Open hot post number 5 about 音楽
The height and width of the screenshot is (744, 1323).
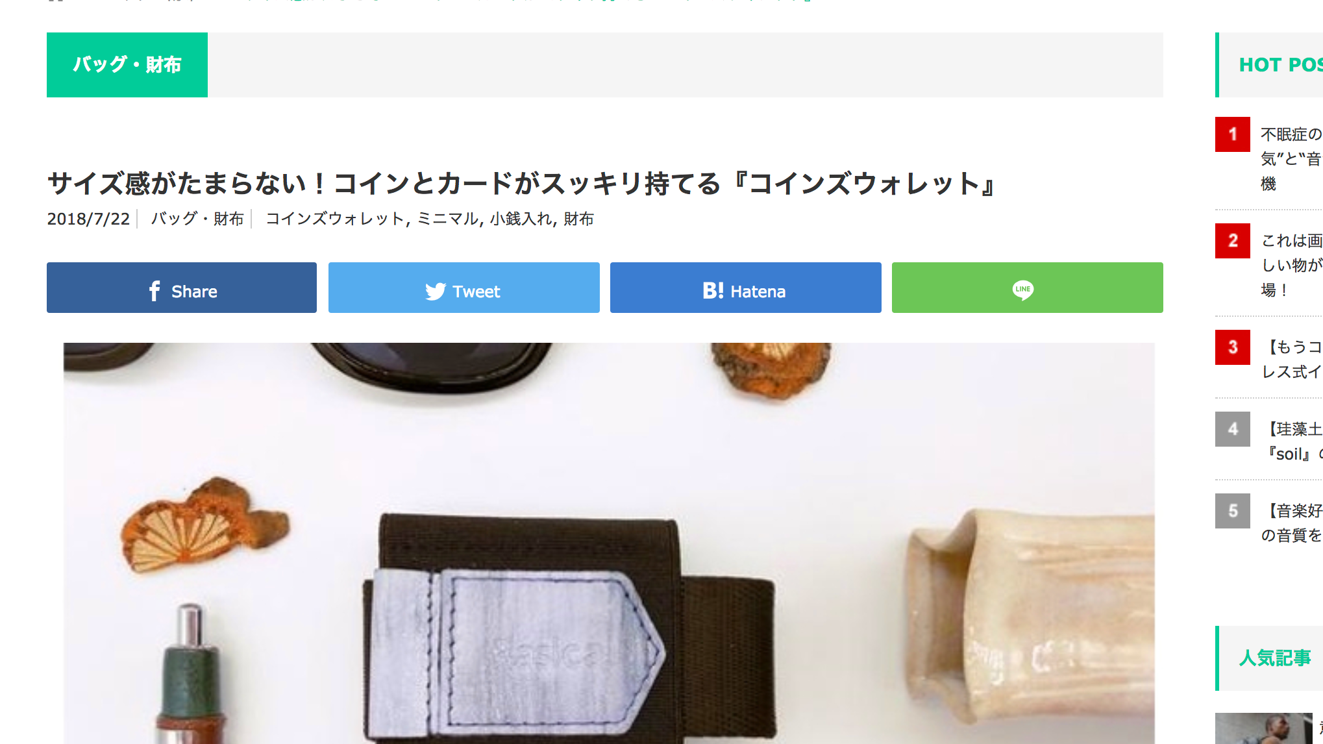click(x=1291, y=523)
